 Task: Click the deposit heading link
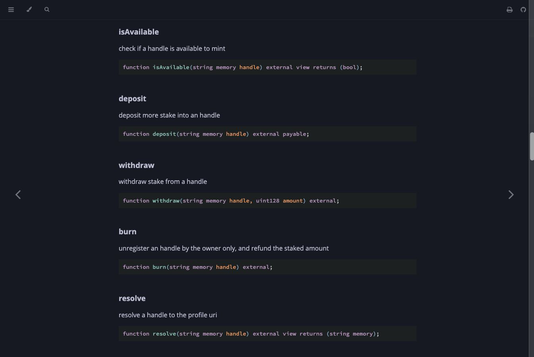coord(132,98)
